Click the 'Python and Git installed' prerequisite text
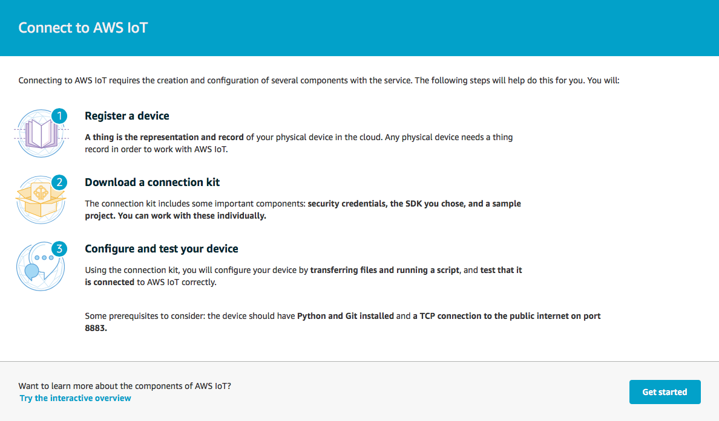719x421 pixels. coord(346,316)
